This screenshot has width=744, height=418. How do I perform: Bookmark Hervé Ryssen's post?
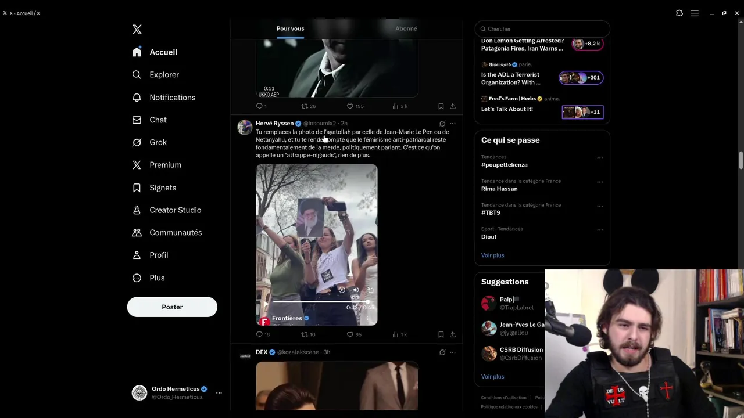pos(441,334)
